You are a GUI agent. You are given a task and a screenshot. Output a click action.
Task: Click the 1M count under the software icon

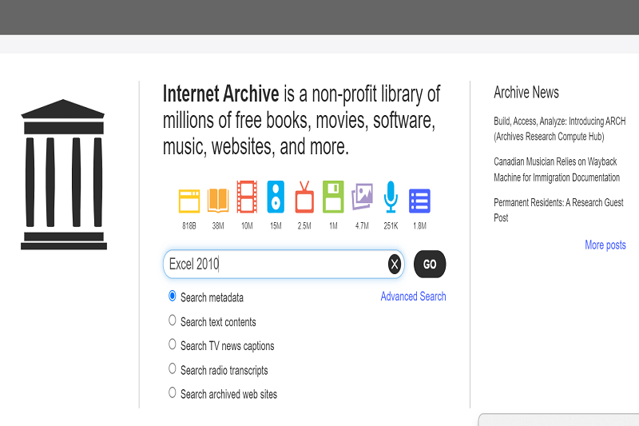click(x=333, y=226)
